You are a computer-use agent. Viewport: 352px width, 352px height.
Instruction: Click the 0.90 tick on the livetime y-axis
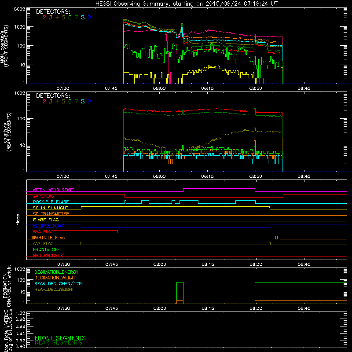[20, 346]
